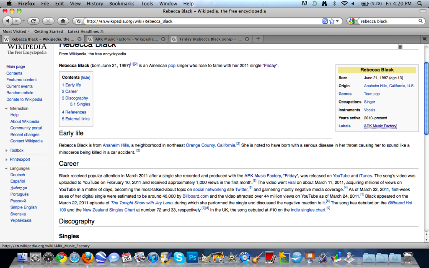Click the volume icon in menu bar
The image size is (429, 268).
point(353,3)
